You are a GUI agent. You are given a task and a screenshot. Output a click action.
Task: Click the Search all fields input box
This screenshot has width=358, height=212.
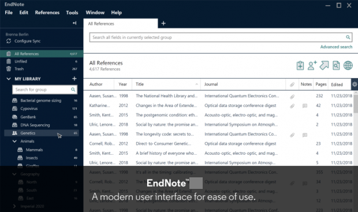221,37
